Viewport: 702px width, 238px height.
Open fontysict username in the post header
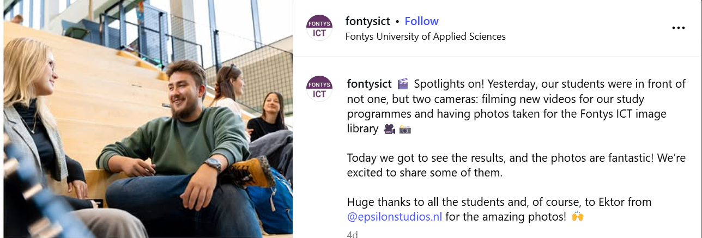click(368, 21)
